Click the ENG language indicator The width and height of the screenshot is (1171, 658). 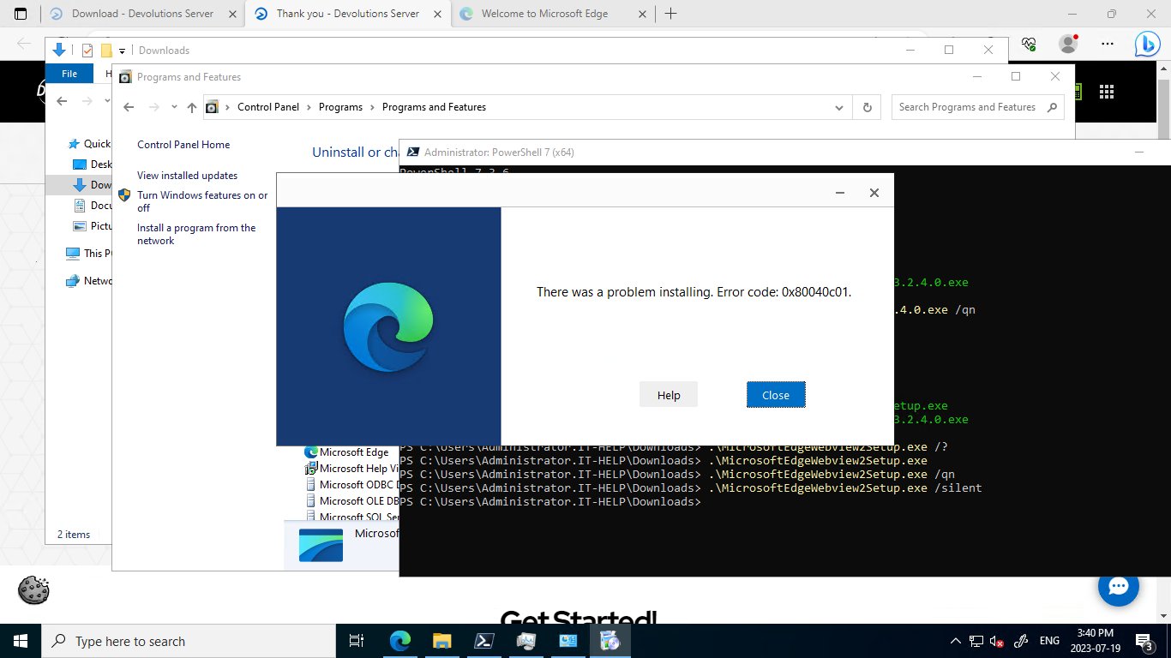pyautogui.click(x=1049, y=641)
